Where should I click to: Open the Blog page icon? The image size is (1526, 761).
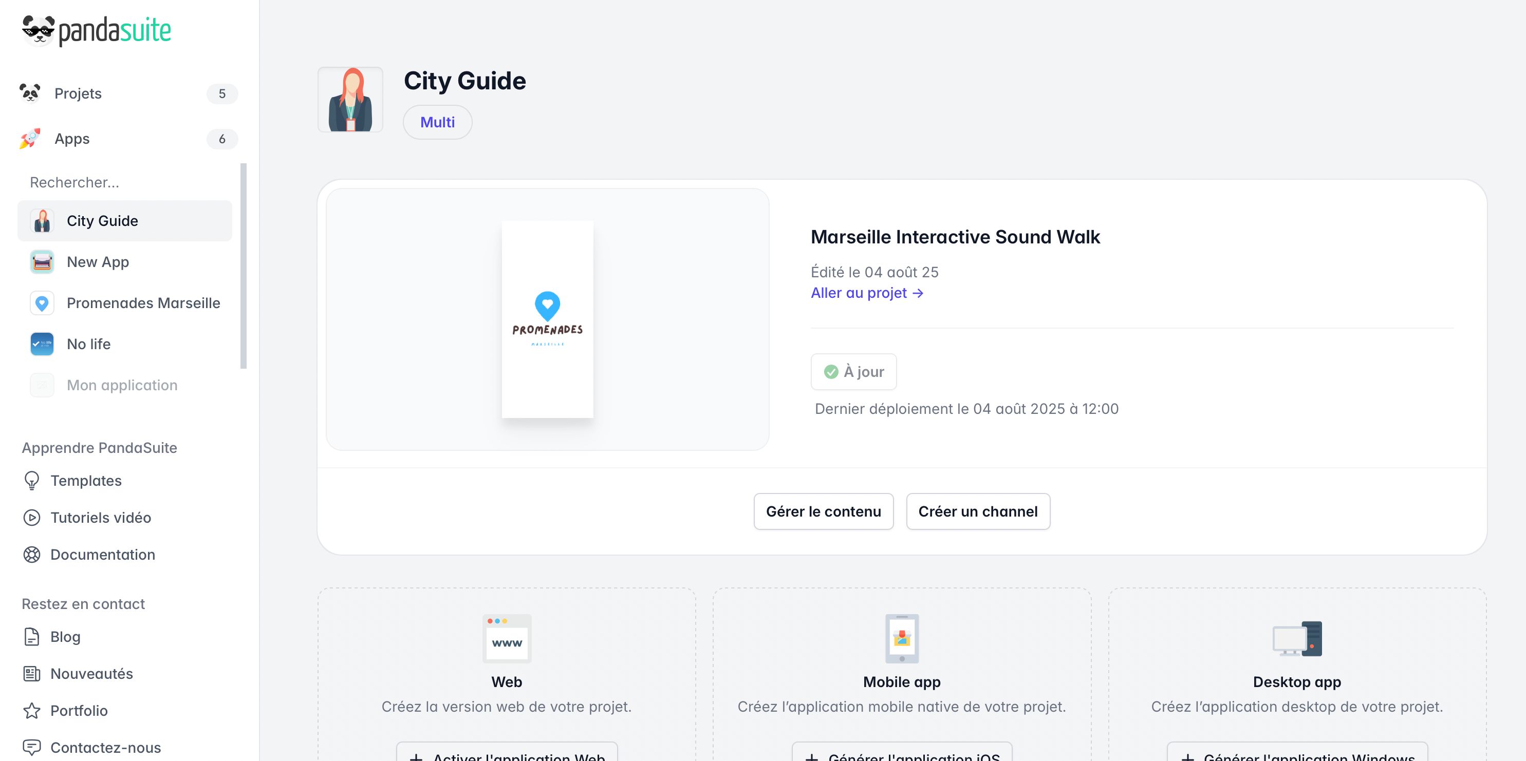click(32, 637)
